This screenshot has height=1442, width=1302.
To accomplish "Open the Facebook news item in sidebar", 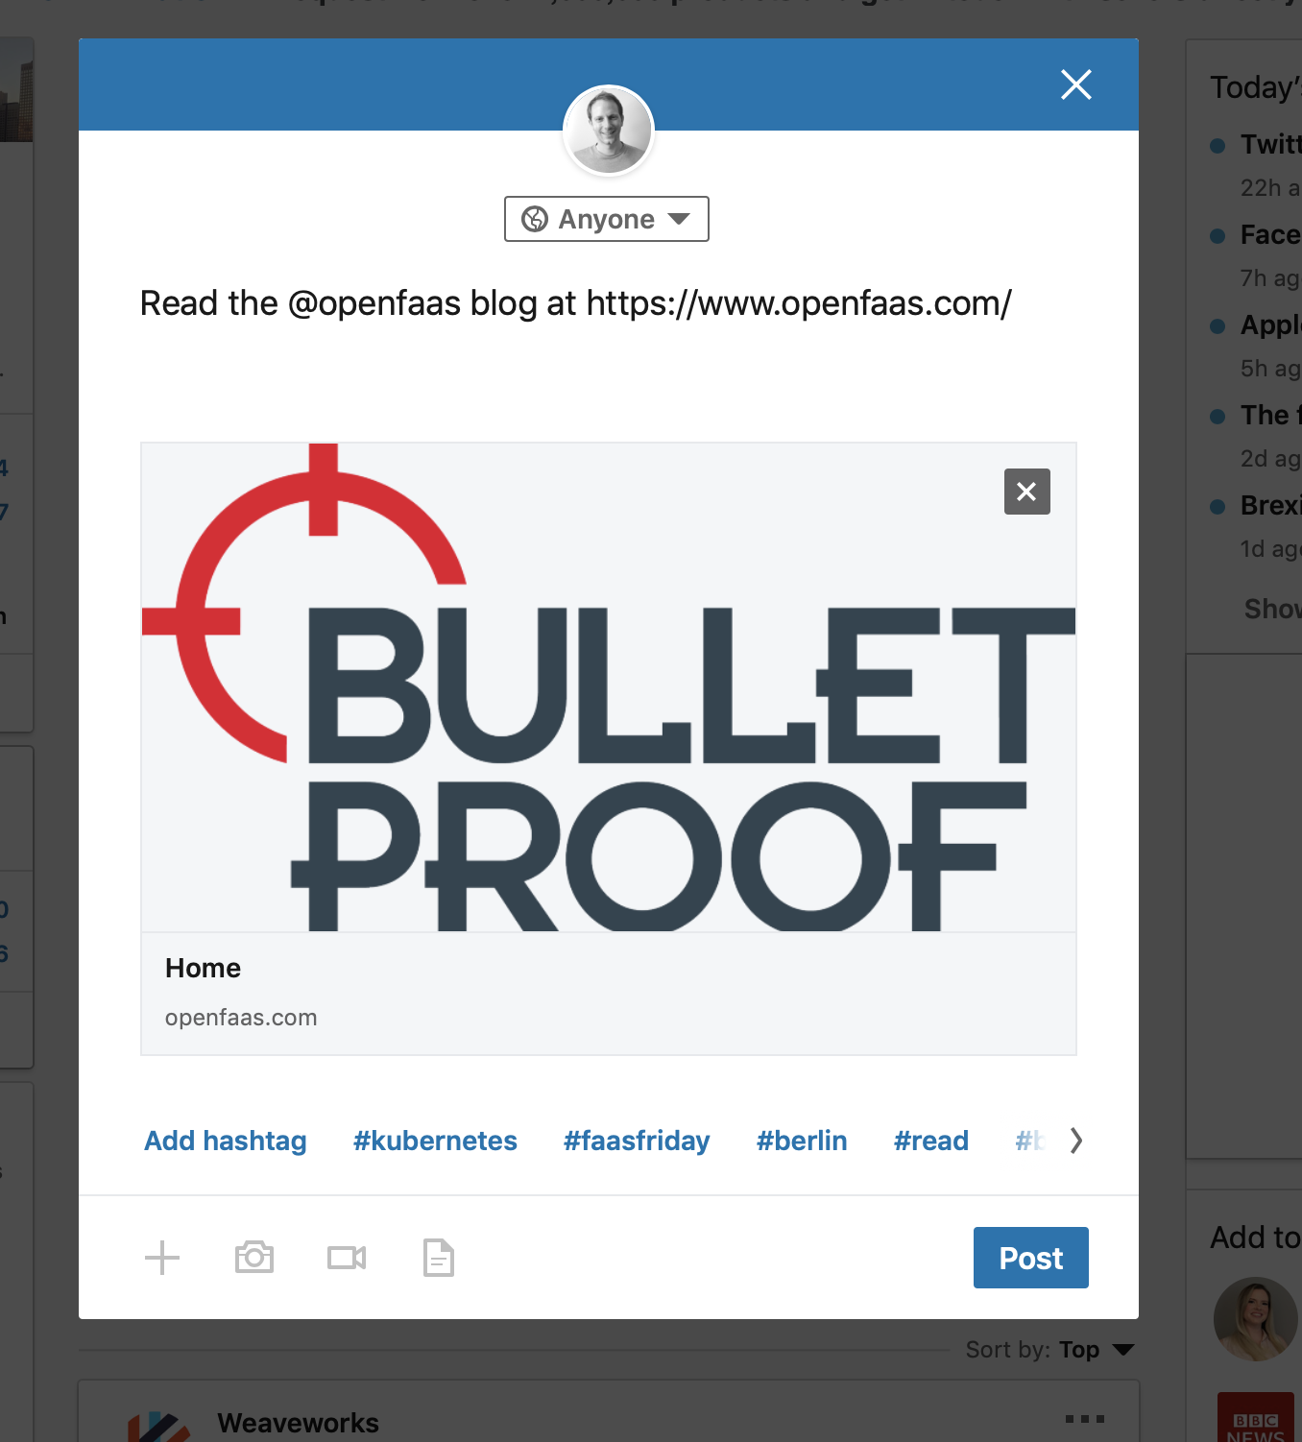I will [x=1269, y=234].
